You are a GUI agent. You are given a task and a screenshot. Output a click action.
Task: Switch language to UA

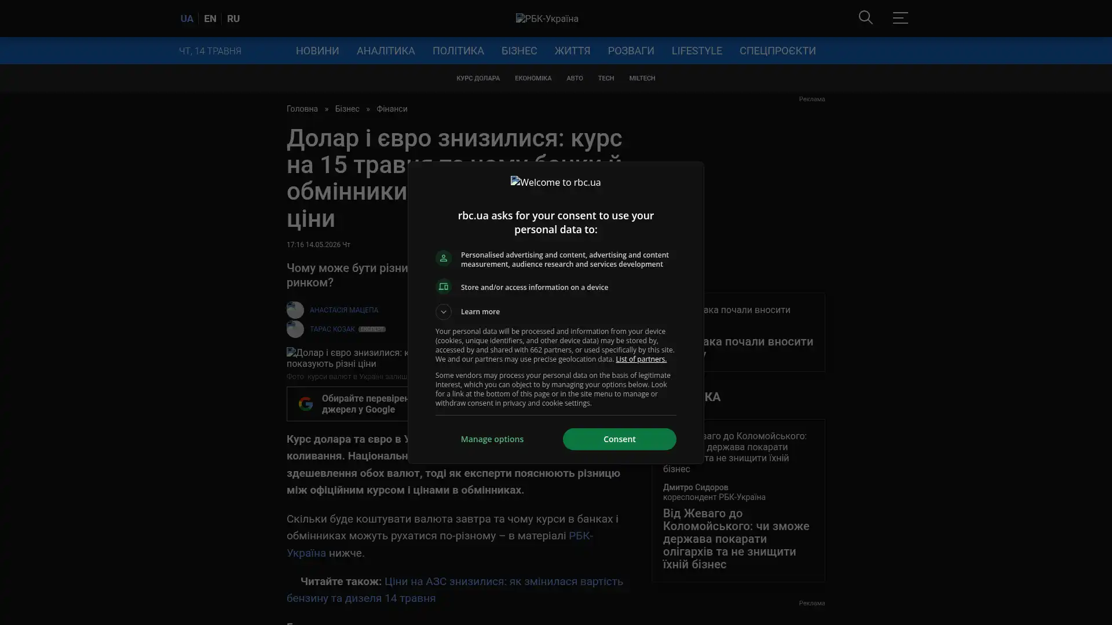(186, 19)
